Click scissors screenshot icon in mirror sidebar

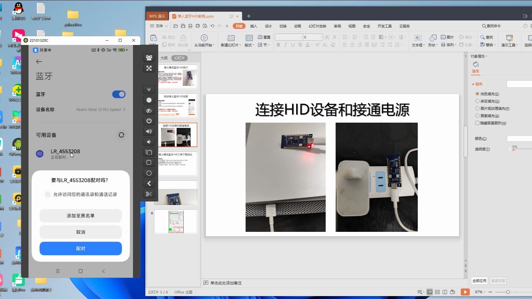coord(149,194)
